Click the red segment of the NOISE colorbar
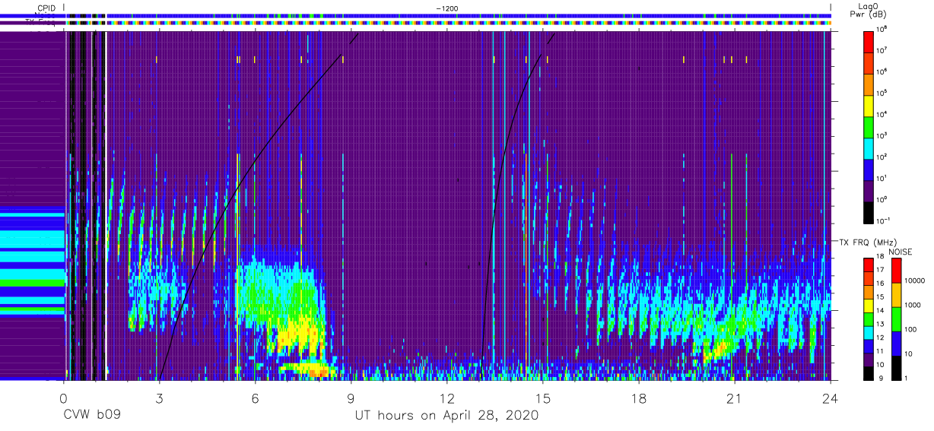934x431 pixels. pyautogui.click(x=897, y=271)
